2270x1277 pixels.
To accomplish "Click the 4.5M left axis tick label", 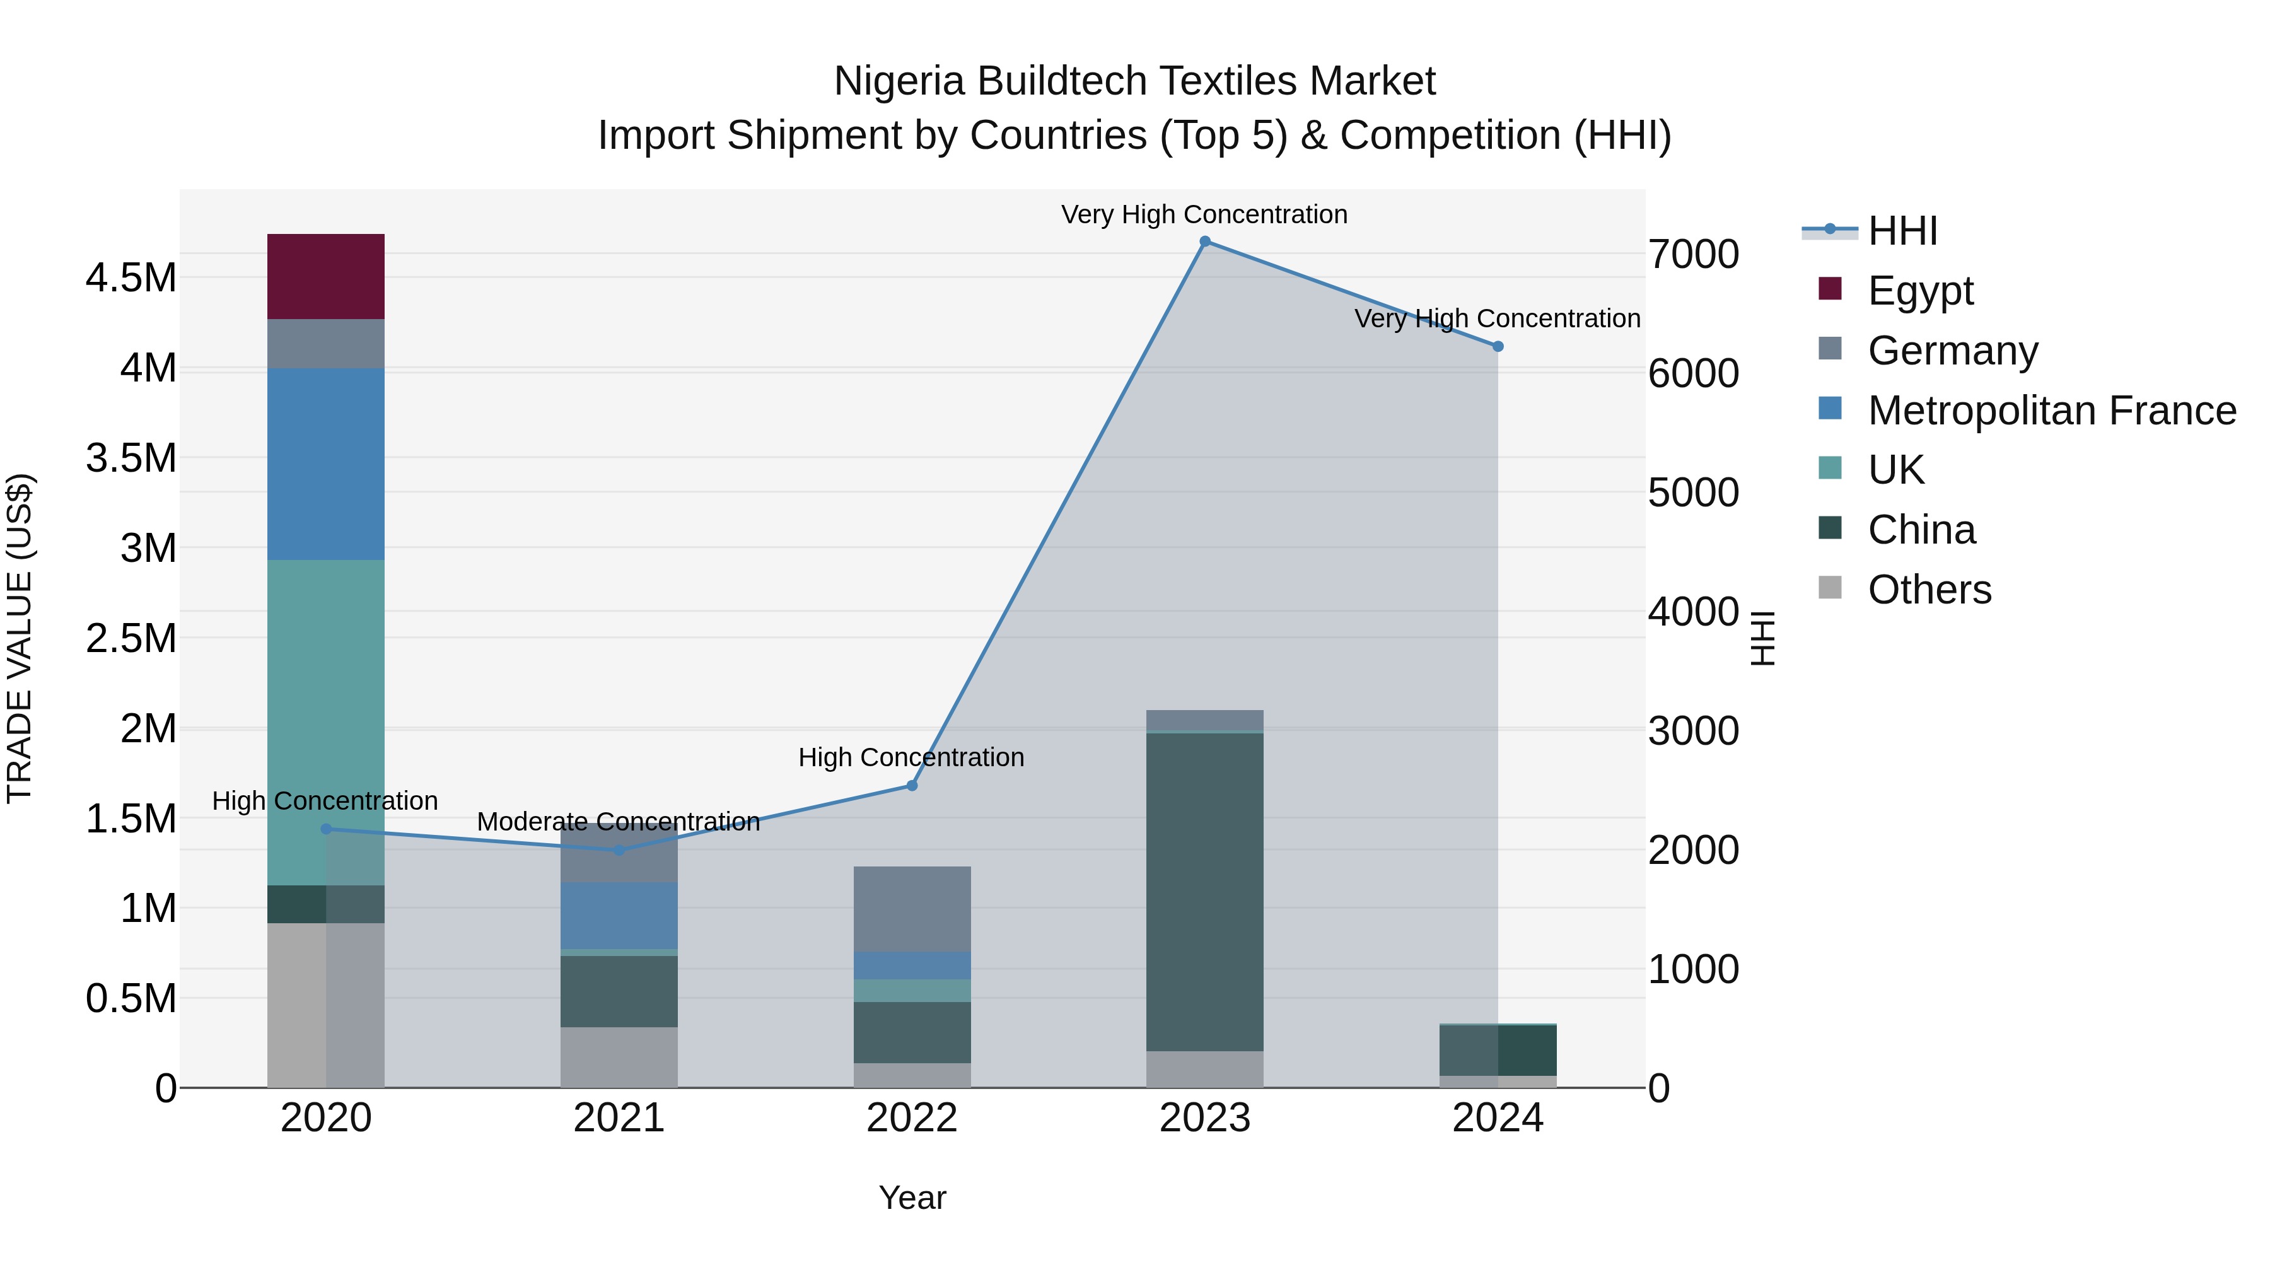I will point(131,279).
